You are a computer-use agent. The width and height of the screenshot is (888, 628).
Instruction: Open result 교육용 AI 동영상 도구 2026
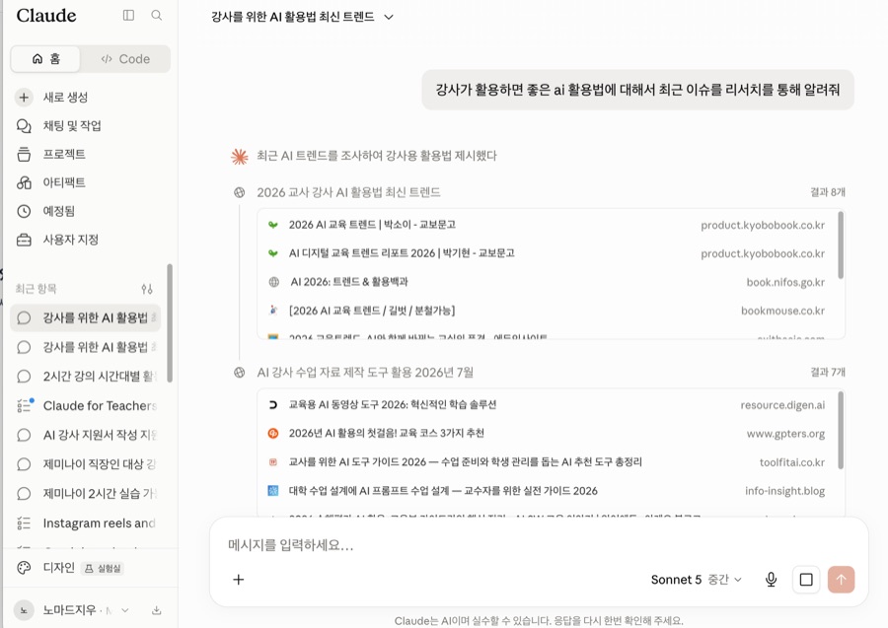pyautogui.click(x=546, y=404)
